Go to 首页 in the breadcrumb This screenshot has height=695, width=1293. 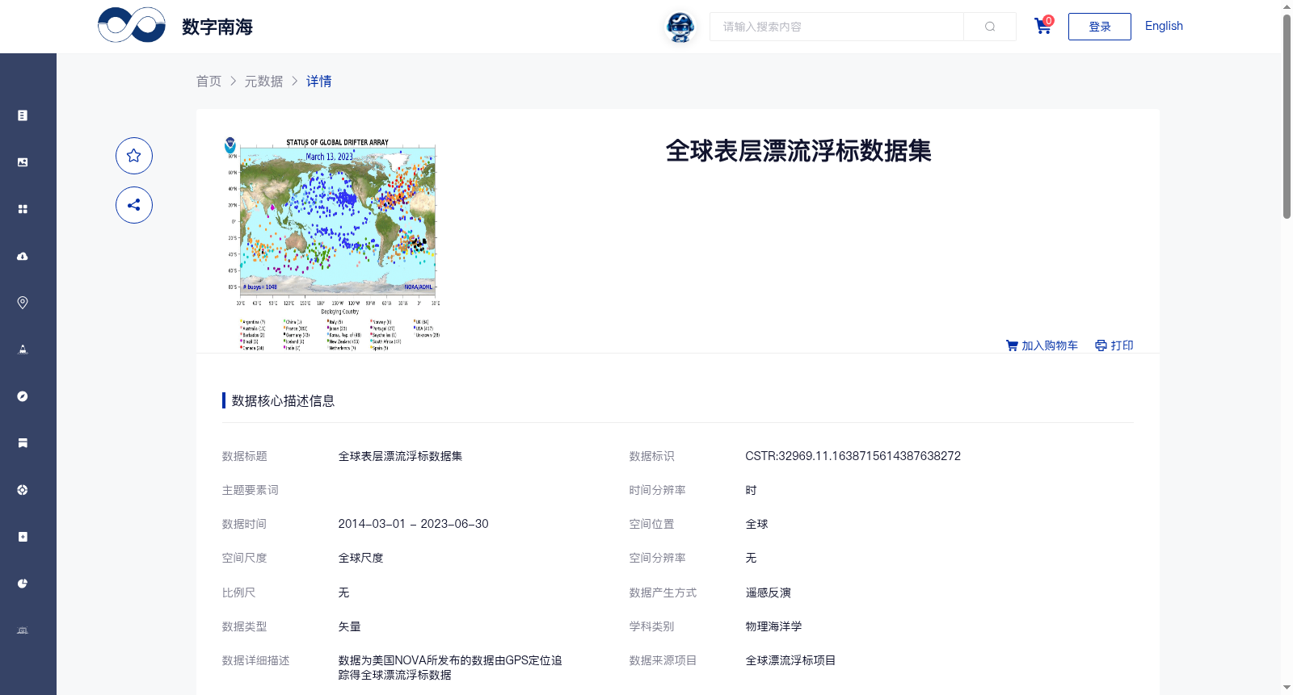click(208, 81)
